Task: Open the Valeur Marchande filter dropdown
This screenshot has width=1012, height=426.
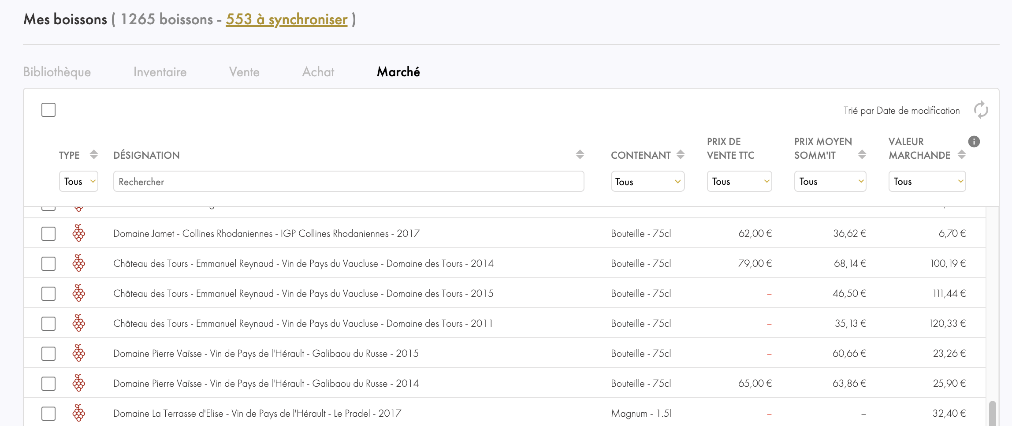Action: coord(927,181)
